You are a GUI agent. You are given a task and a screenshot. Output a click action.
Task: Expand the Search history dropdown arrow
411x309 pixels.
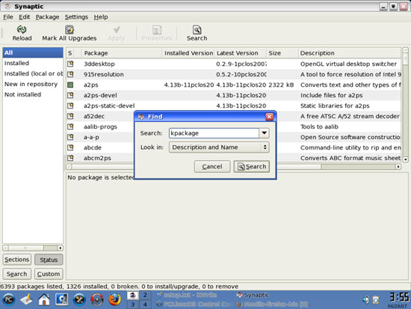(265, 133)
